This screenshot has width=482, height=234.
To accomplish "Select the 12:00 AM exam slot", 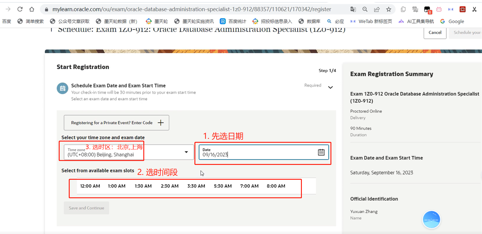I will (x=90, y=186).
